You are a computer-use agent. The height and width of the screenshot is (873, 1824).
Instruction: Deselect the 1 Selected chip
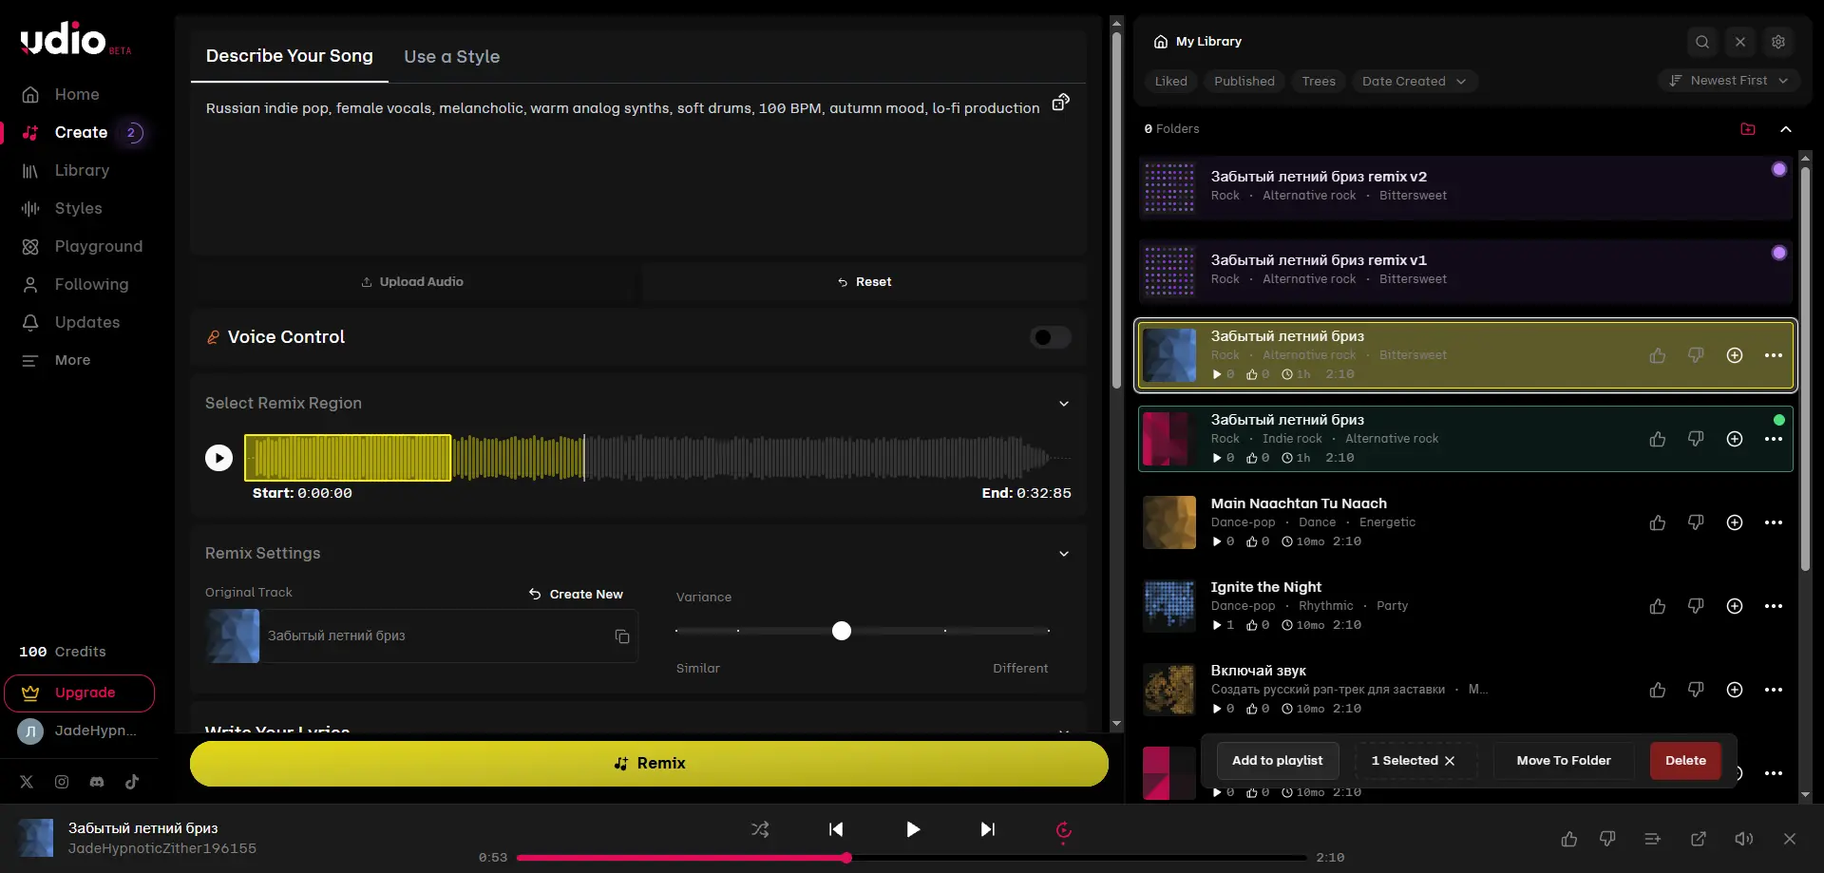click(x=1450, y=761)
